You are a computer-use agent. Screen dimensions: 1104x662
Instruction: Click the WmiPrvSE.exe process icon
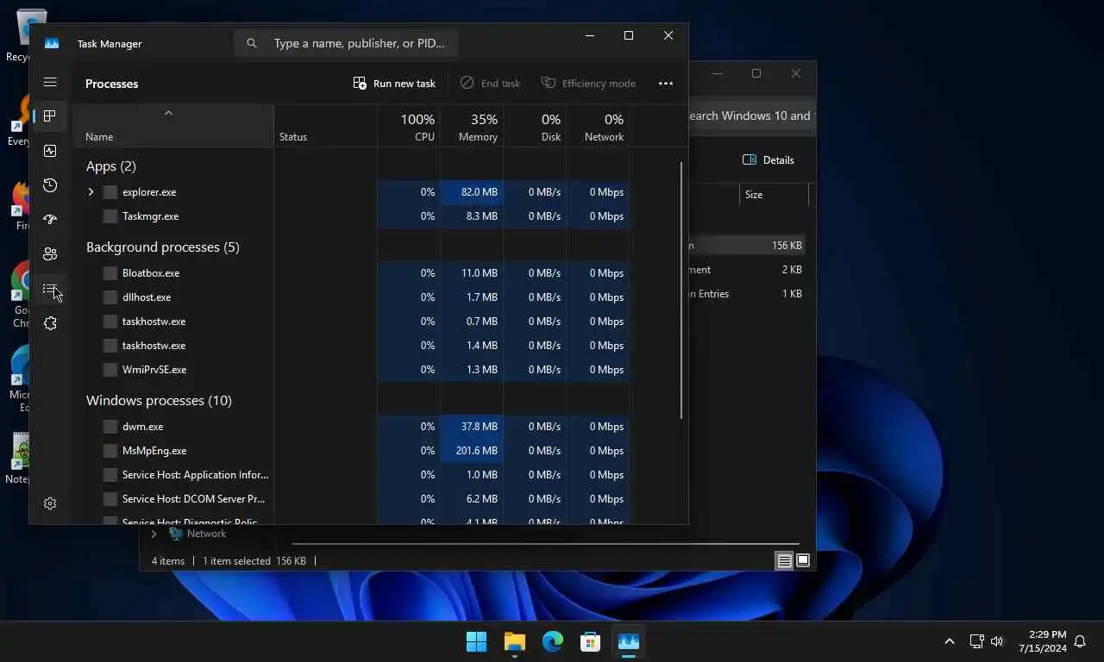coord(110,370)
